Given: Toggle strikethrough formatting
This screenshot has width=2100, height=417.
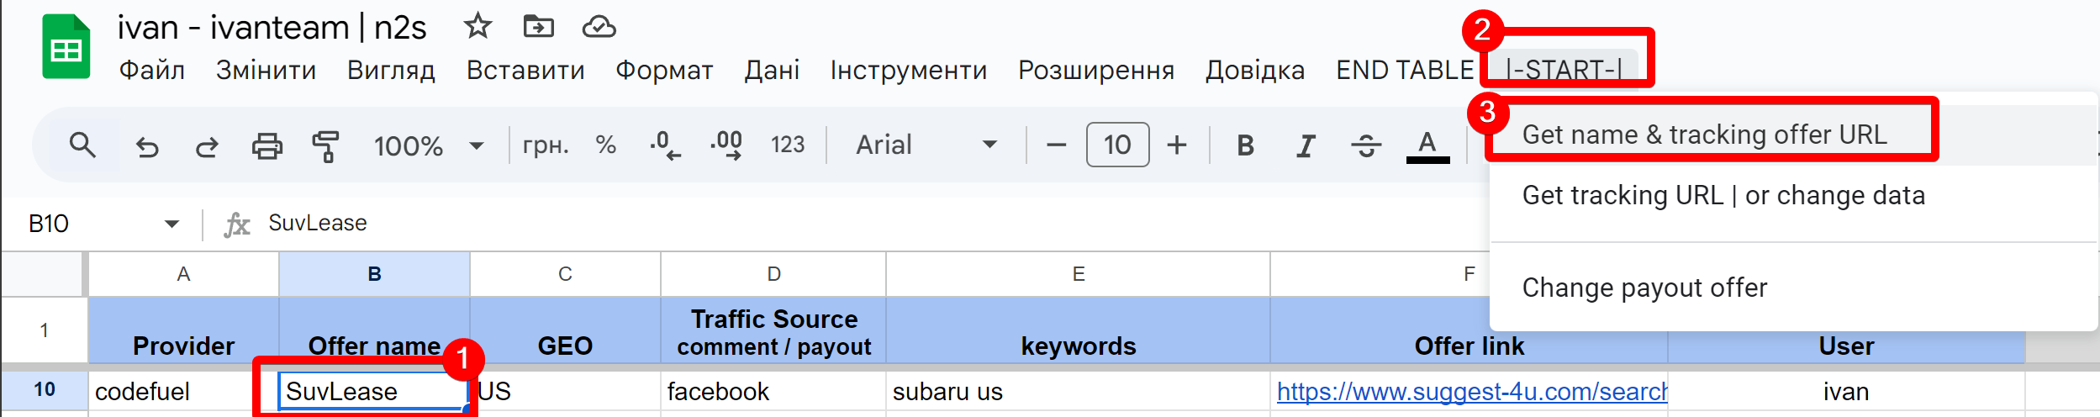Looking at the screenshot, I should [1366, 145].
